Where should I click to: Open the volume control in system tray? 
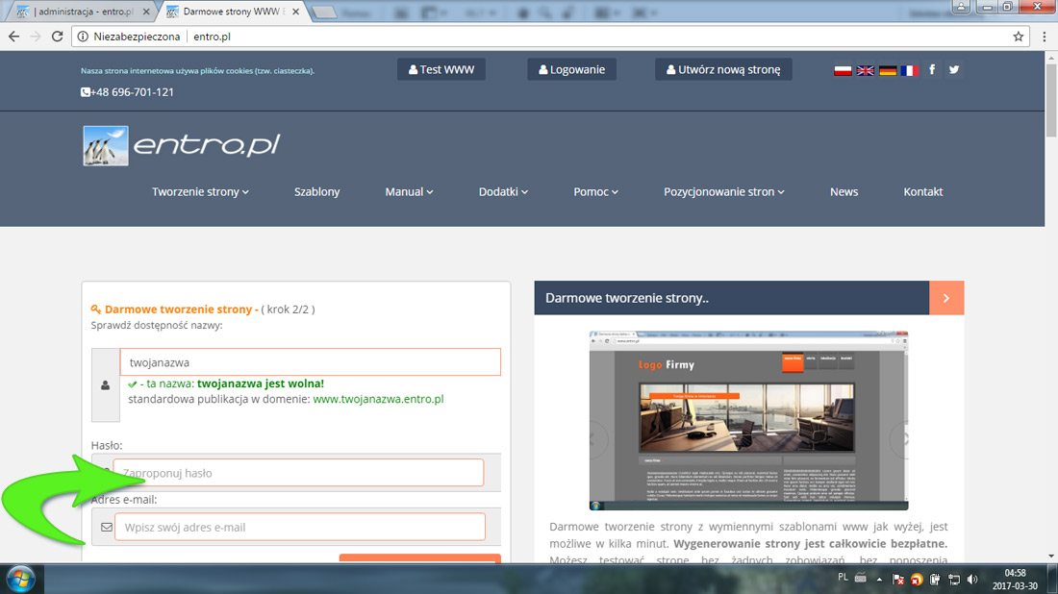click(972, 580)
